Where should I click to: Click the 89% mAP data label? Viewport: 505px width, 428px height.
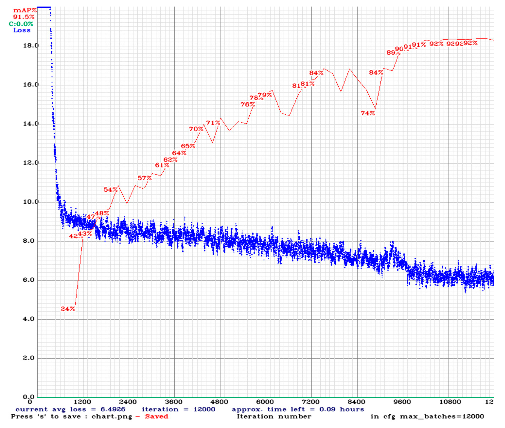tap(393, 52)
